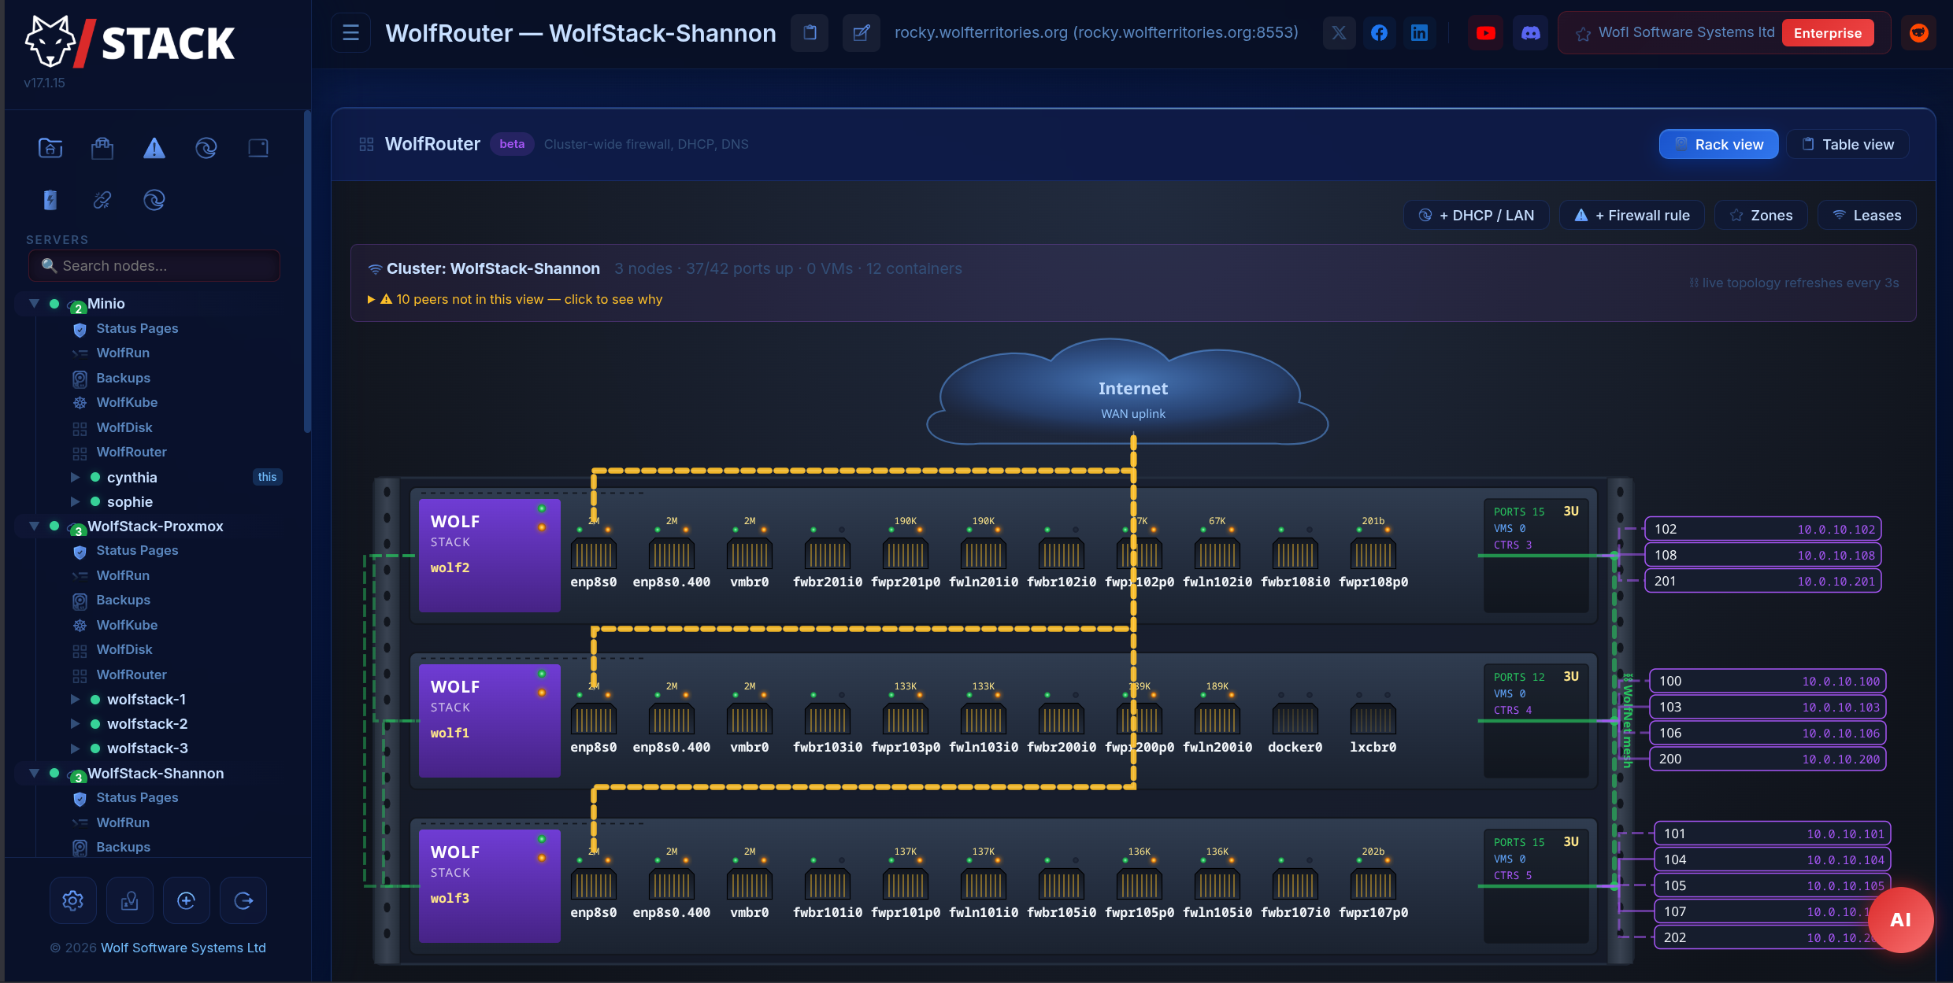
Task: Expand the cynthia node
Action: point(75,477)
